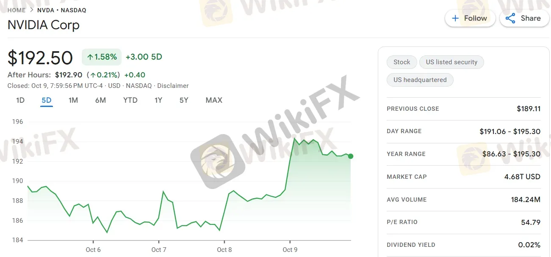Show the MAX price history
The image size is (551, 257).
[214, 100]
